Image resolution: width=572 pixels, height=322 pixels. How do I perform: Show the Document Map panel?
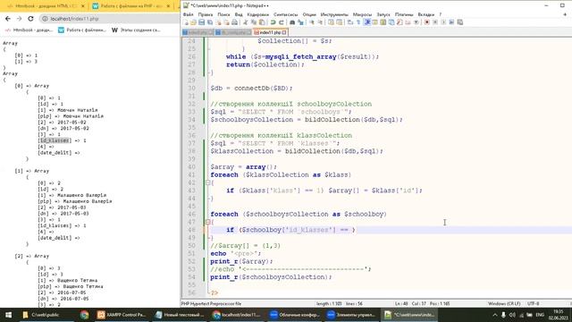pos(383,22)
